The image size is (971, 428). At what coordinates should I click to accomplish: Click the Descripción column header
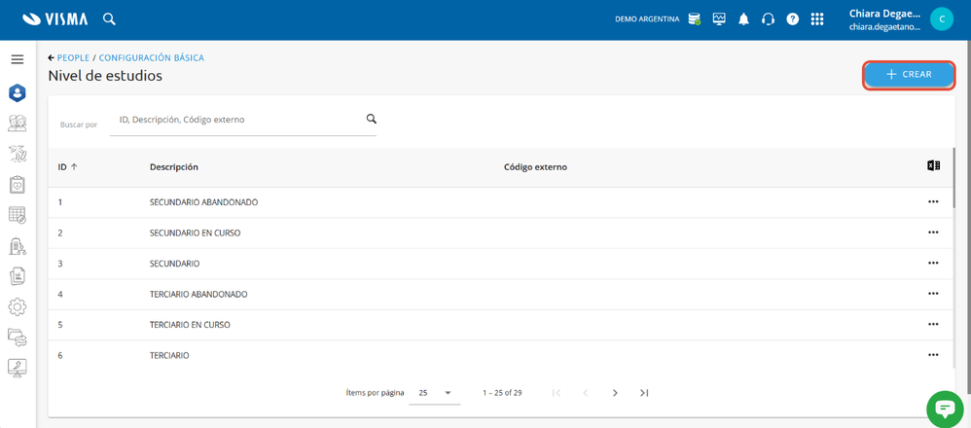[174, 167]
